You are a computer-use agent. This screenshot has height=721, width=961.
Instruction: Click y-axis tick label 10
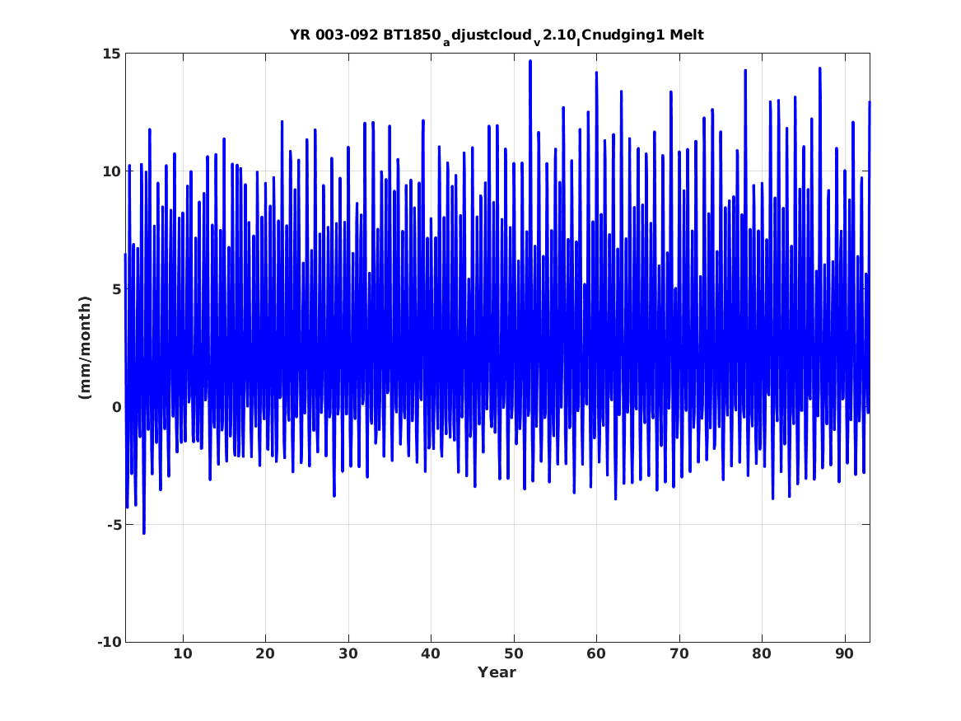[111, 171]
